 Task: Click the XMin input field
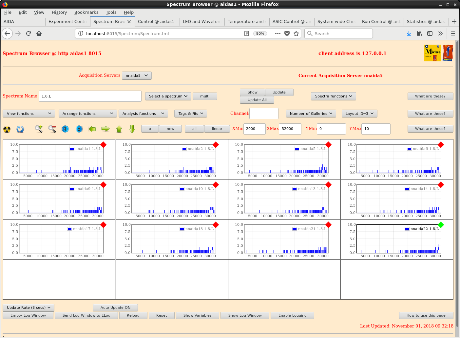point(255,129)
